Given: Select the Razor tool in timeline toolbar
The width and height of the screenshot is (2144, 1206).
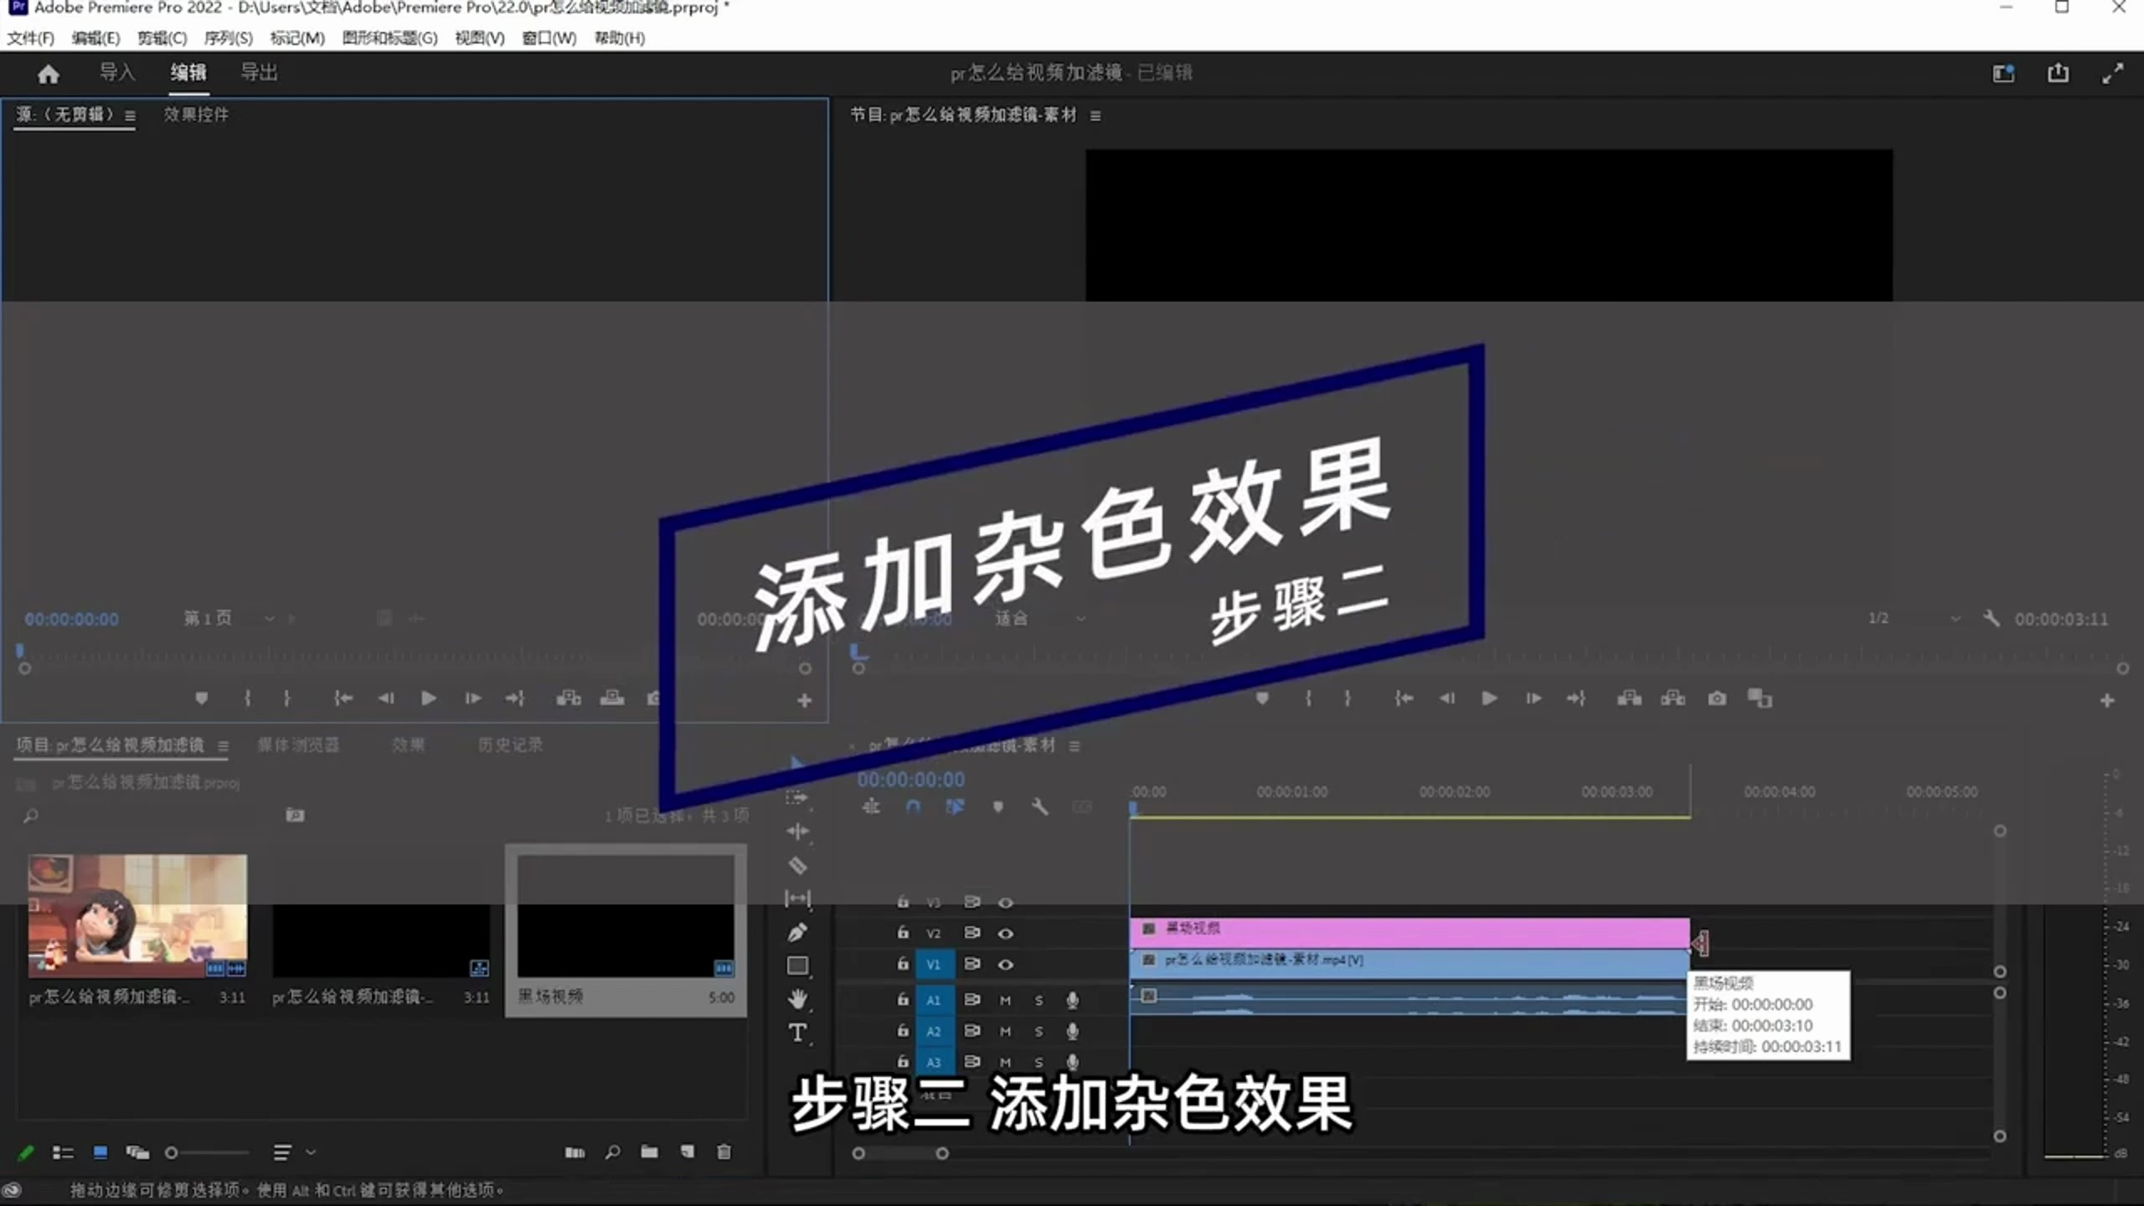Looking at the screenshot, I should 799,865.
